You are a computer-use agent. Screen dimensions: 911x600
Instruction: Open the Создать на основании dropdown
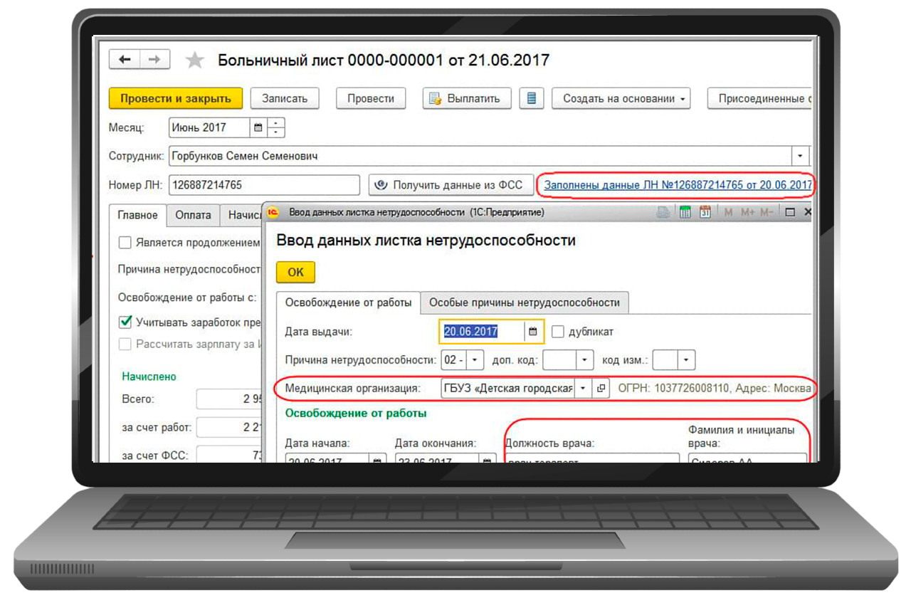[621, 98]
